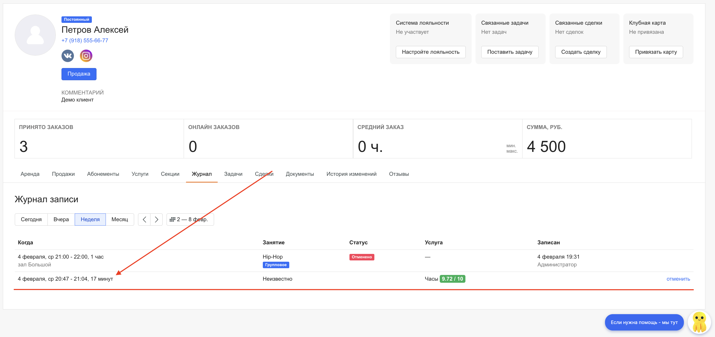This screenshot has height=337, width=715.
Task: Open the yellow octopus help chat icon
Action: tap(699, 322)
